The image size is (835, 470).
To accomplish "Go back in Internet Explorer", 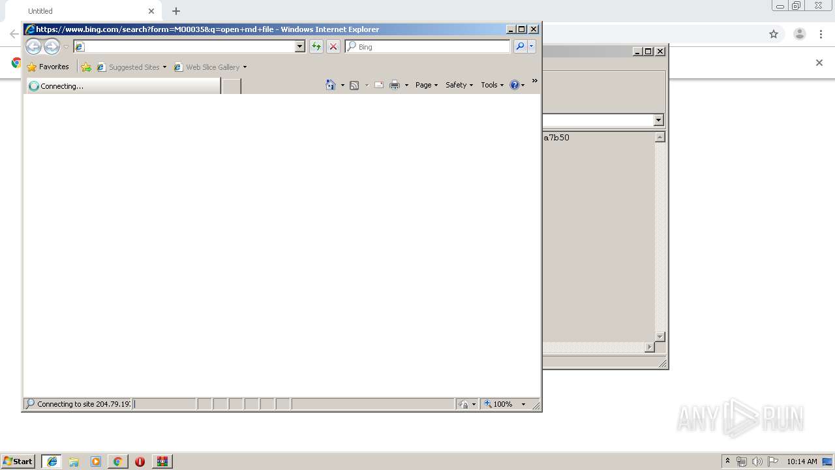I will [x=33, y=46].
